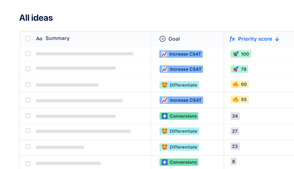The image size is (294, 169).
Task: Open the Summary column header options
Action: [57, 38]
